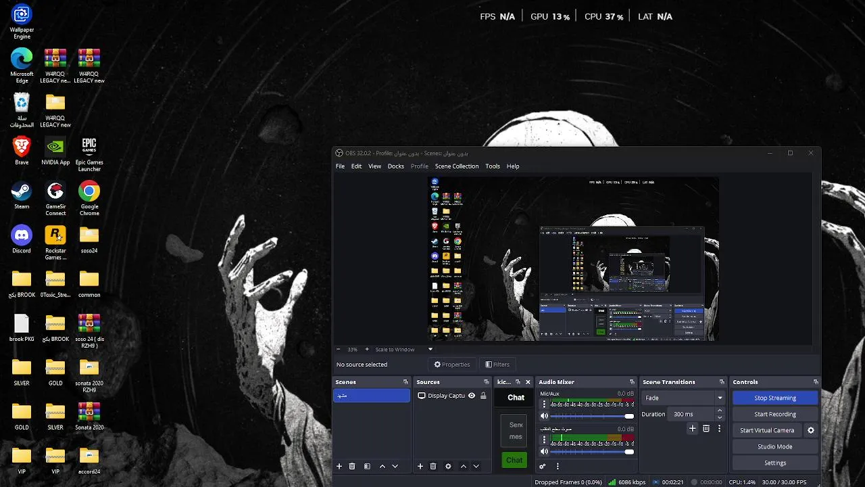Move source up with the Sources up arrow
865x487 pixels.
(464, 466)
